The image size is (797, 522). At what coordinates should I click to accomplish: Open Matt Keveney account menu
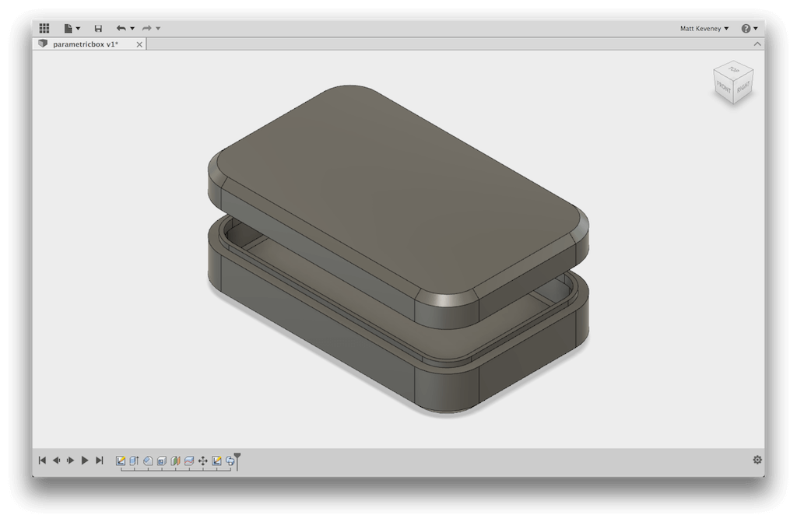tap(704, 28)
